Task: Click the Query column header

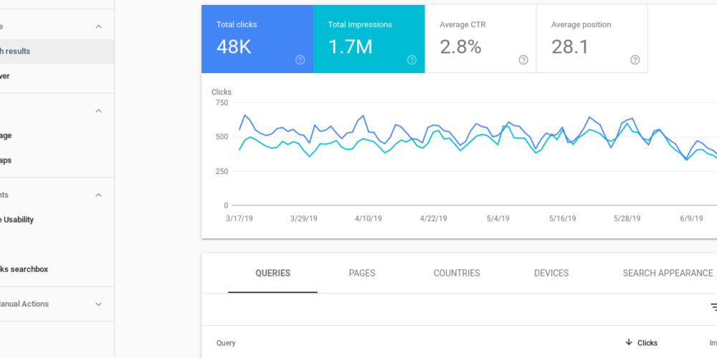Action: [226, 343]
